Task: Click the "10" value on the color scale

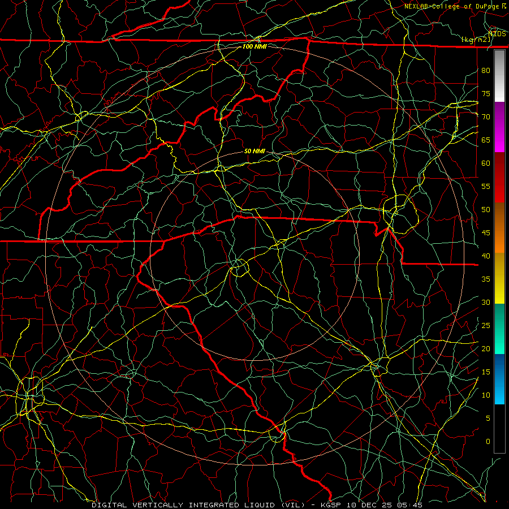Action: pyautogui.click(x=486, y=395)
